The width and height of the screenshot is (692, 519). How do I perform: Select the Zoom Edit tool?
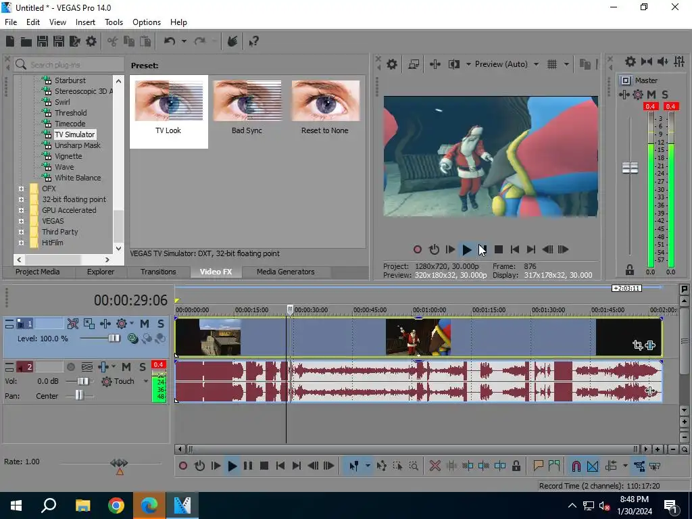pyautogui.click(x=414, y=466)
